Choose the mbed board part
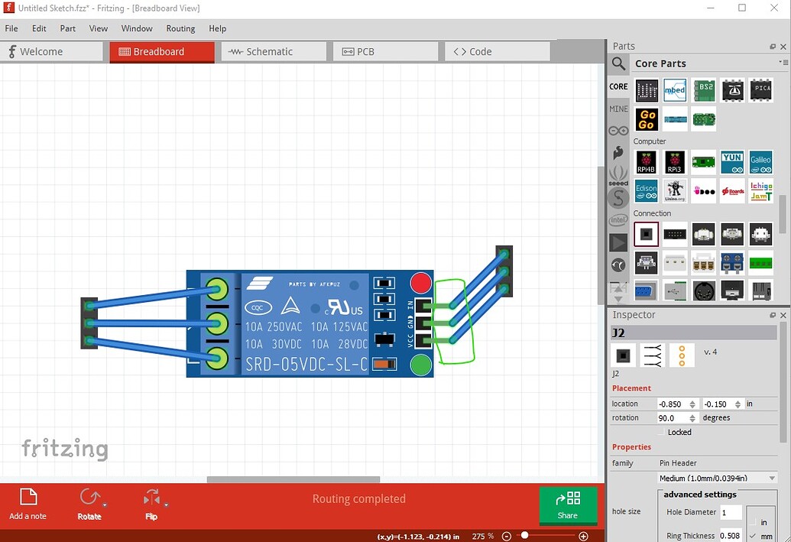 click(675, 91)
